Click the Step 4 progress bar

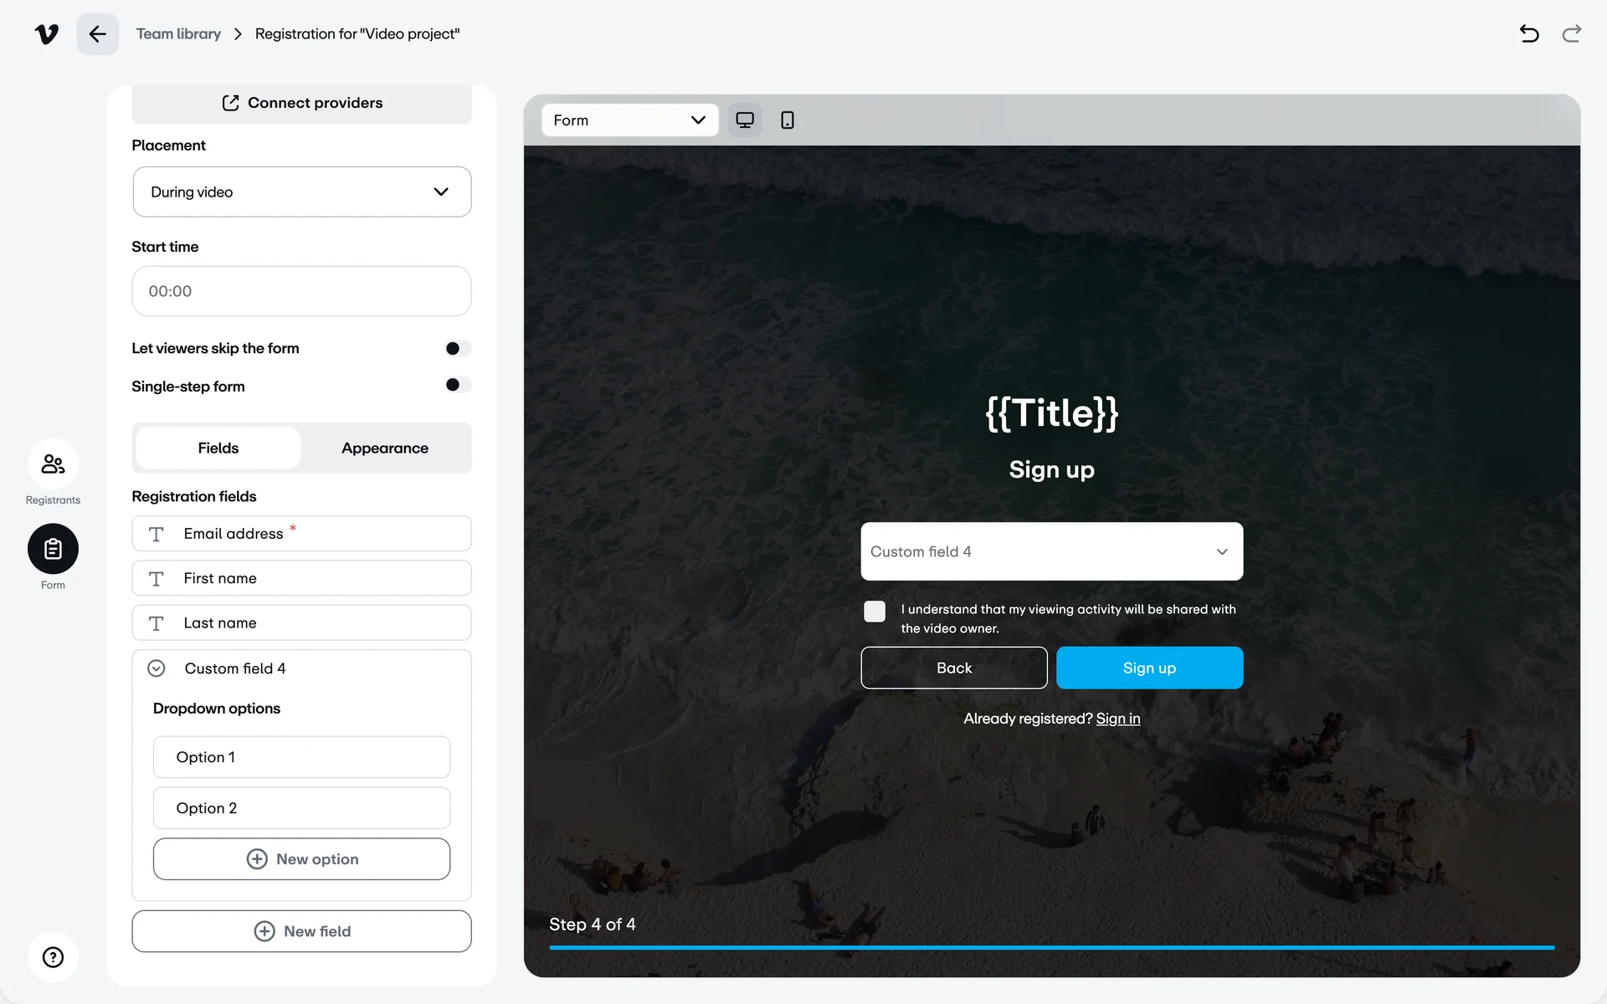coord(1051,948)
